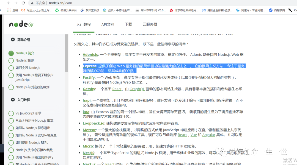Follow the Angular link
297x165 pixels.
point(209,135)
